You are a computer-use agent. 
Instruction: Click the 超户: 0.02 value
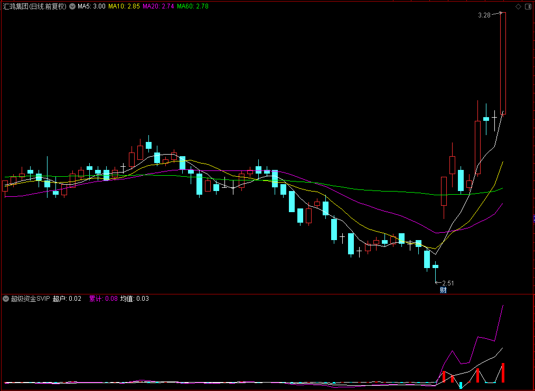pyautogui.click(x=67, y=299)
